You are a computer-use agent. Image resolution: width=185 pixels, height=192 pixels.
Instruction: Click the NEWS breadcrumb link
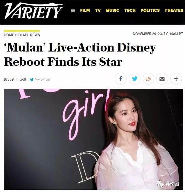point(35,35)
